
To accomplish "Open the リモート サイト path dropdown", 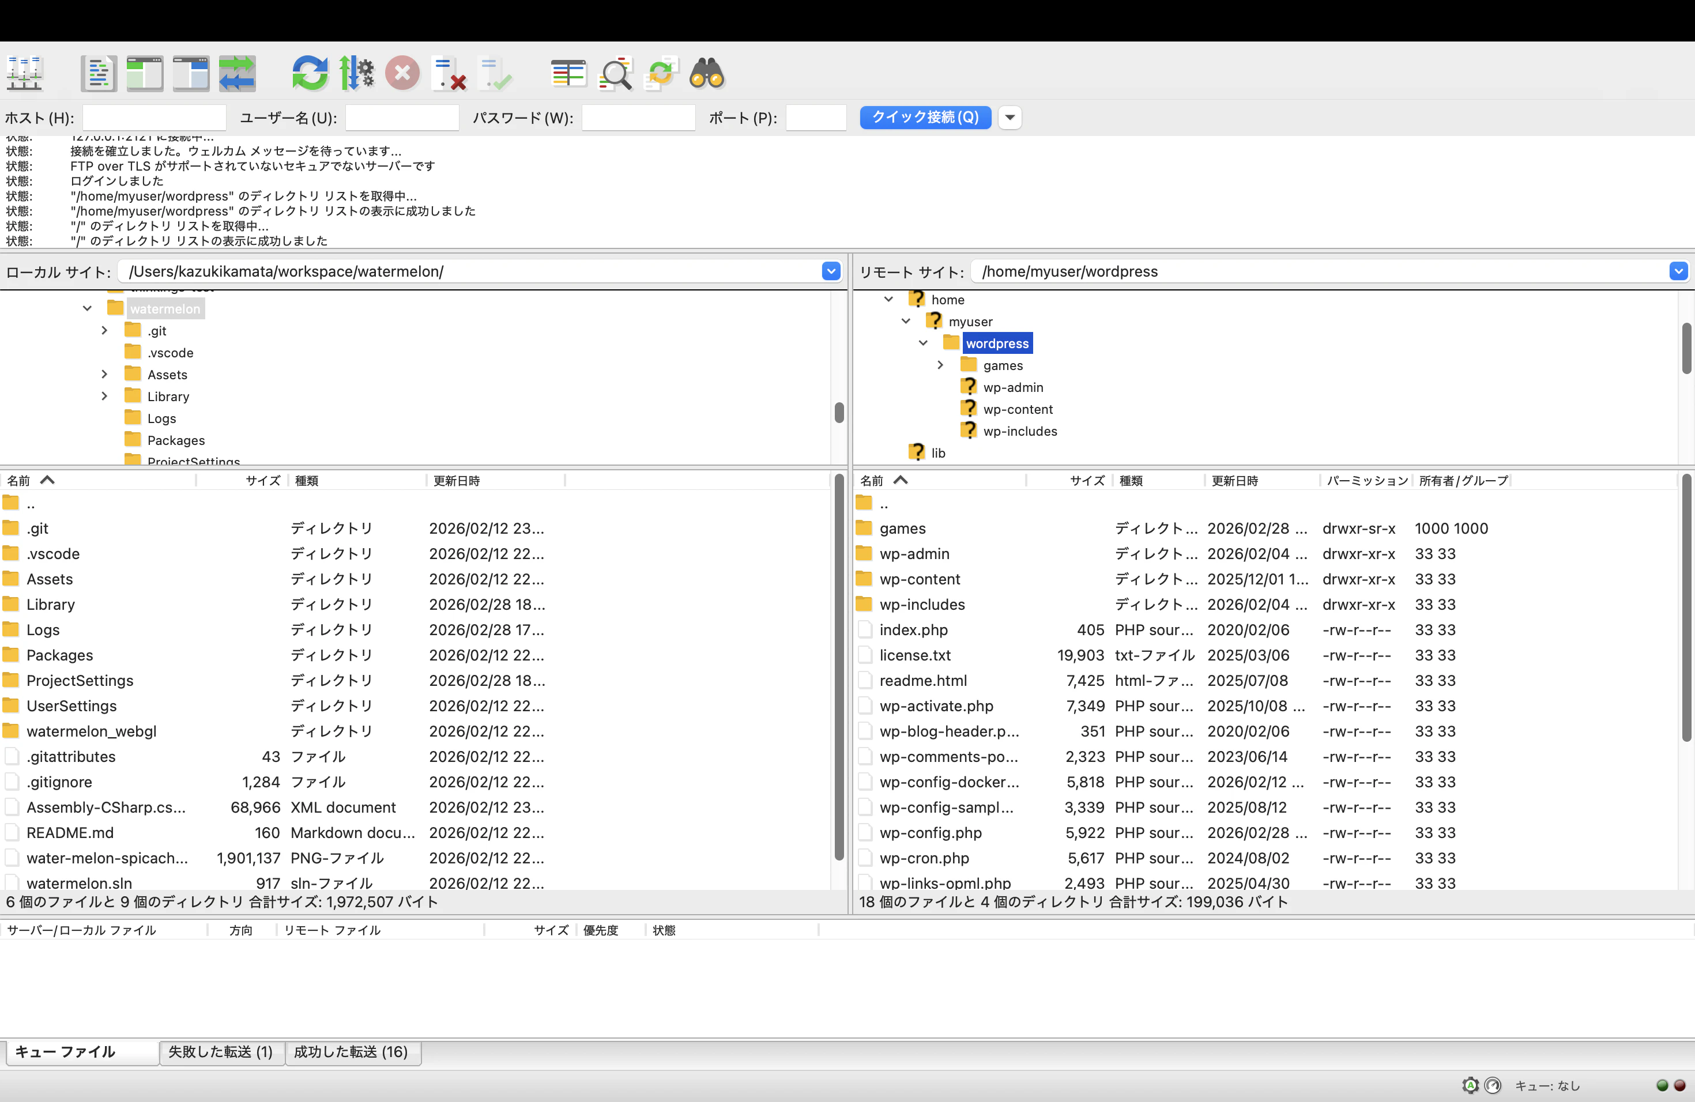I will pyautogui.click(x=1679, y=271).
